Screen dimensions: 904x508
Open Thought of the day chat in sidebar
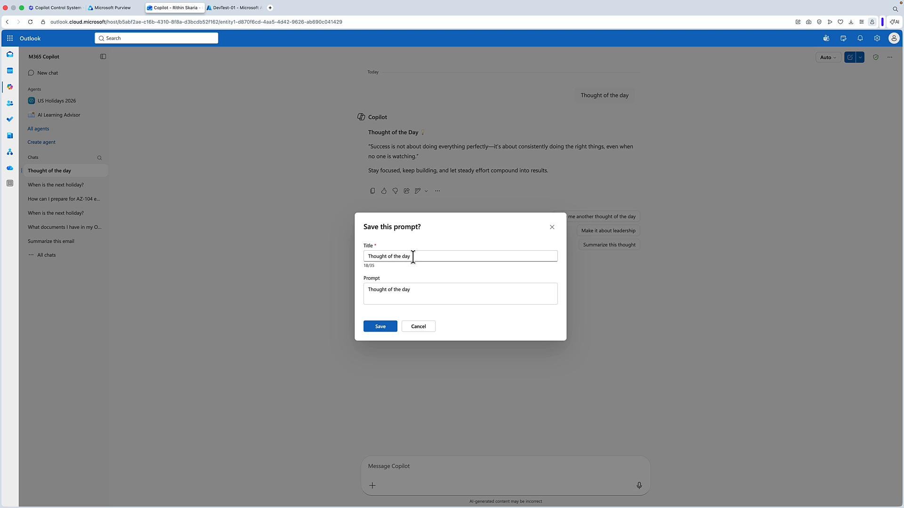tap(65, 171)
